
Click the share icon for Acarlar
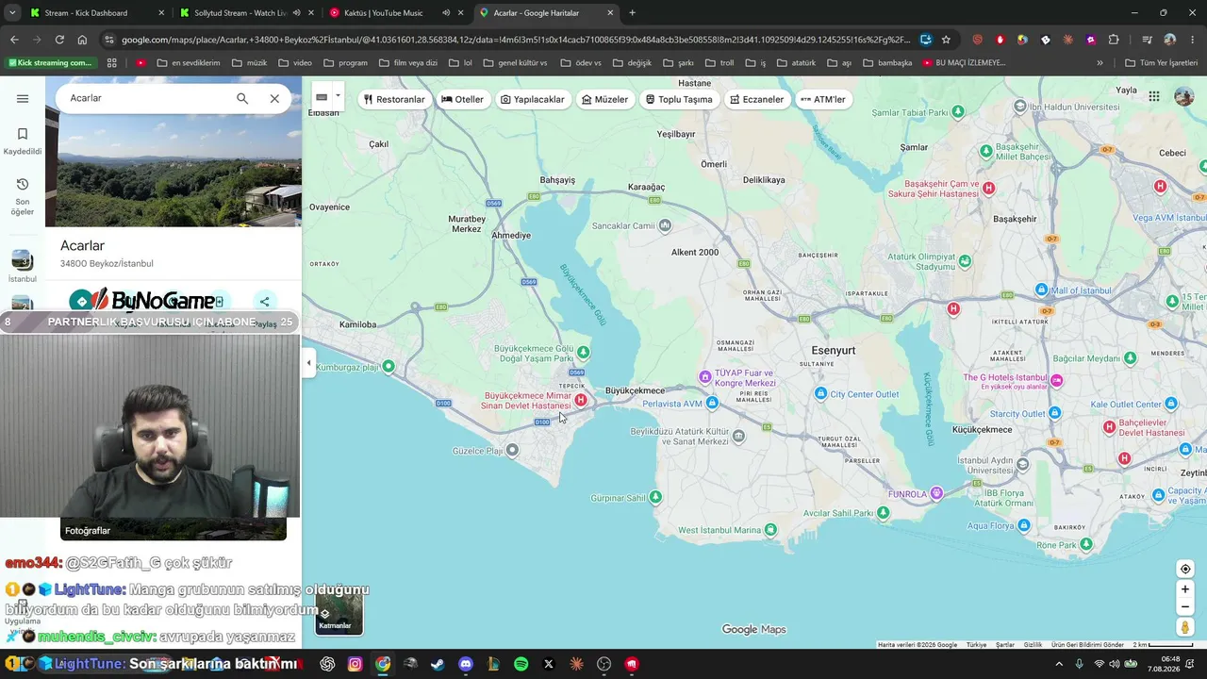(x=265, y=302)
